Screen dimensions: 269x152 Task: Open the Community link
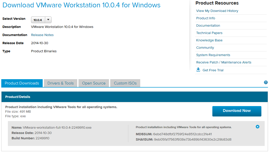click(205, 48)
